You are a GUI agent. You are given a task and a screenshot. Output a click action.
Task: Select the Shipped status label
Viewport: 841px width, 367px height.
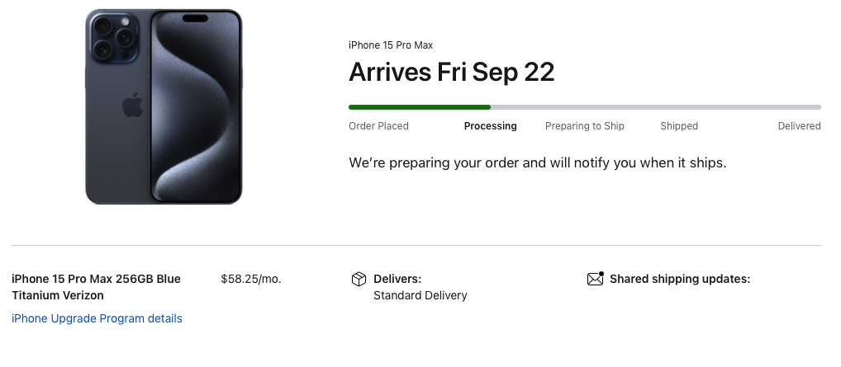tap(679, 126)
